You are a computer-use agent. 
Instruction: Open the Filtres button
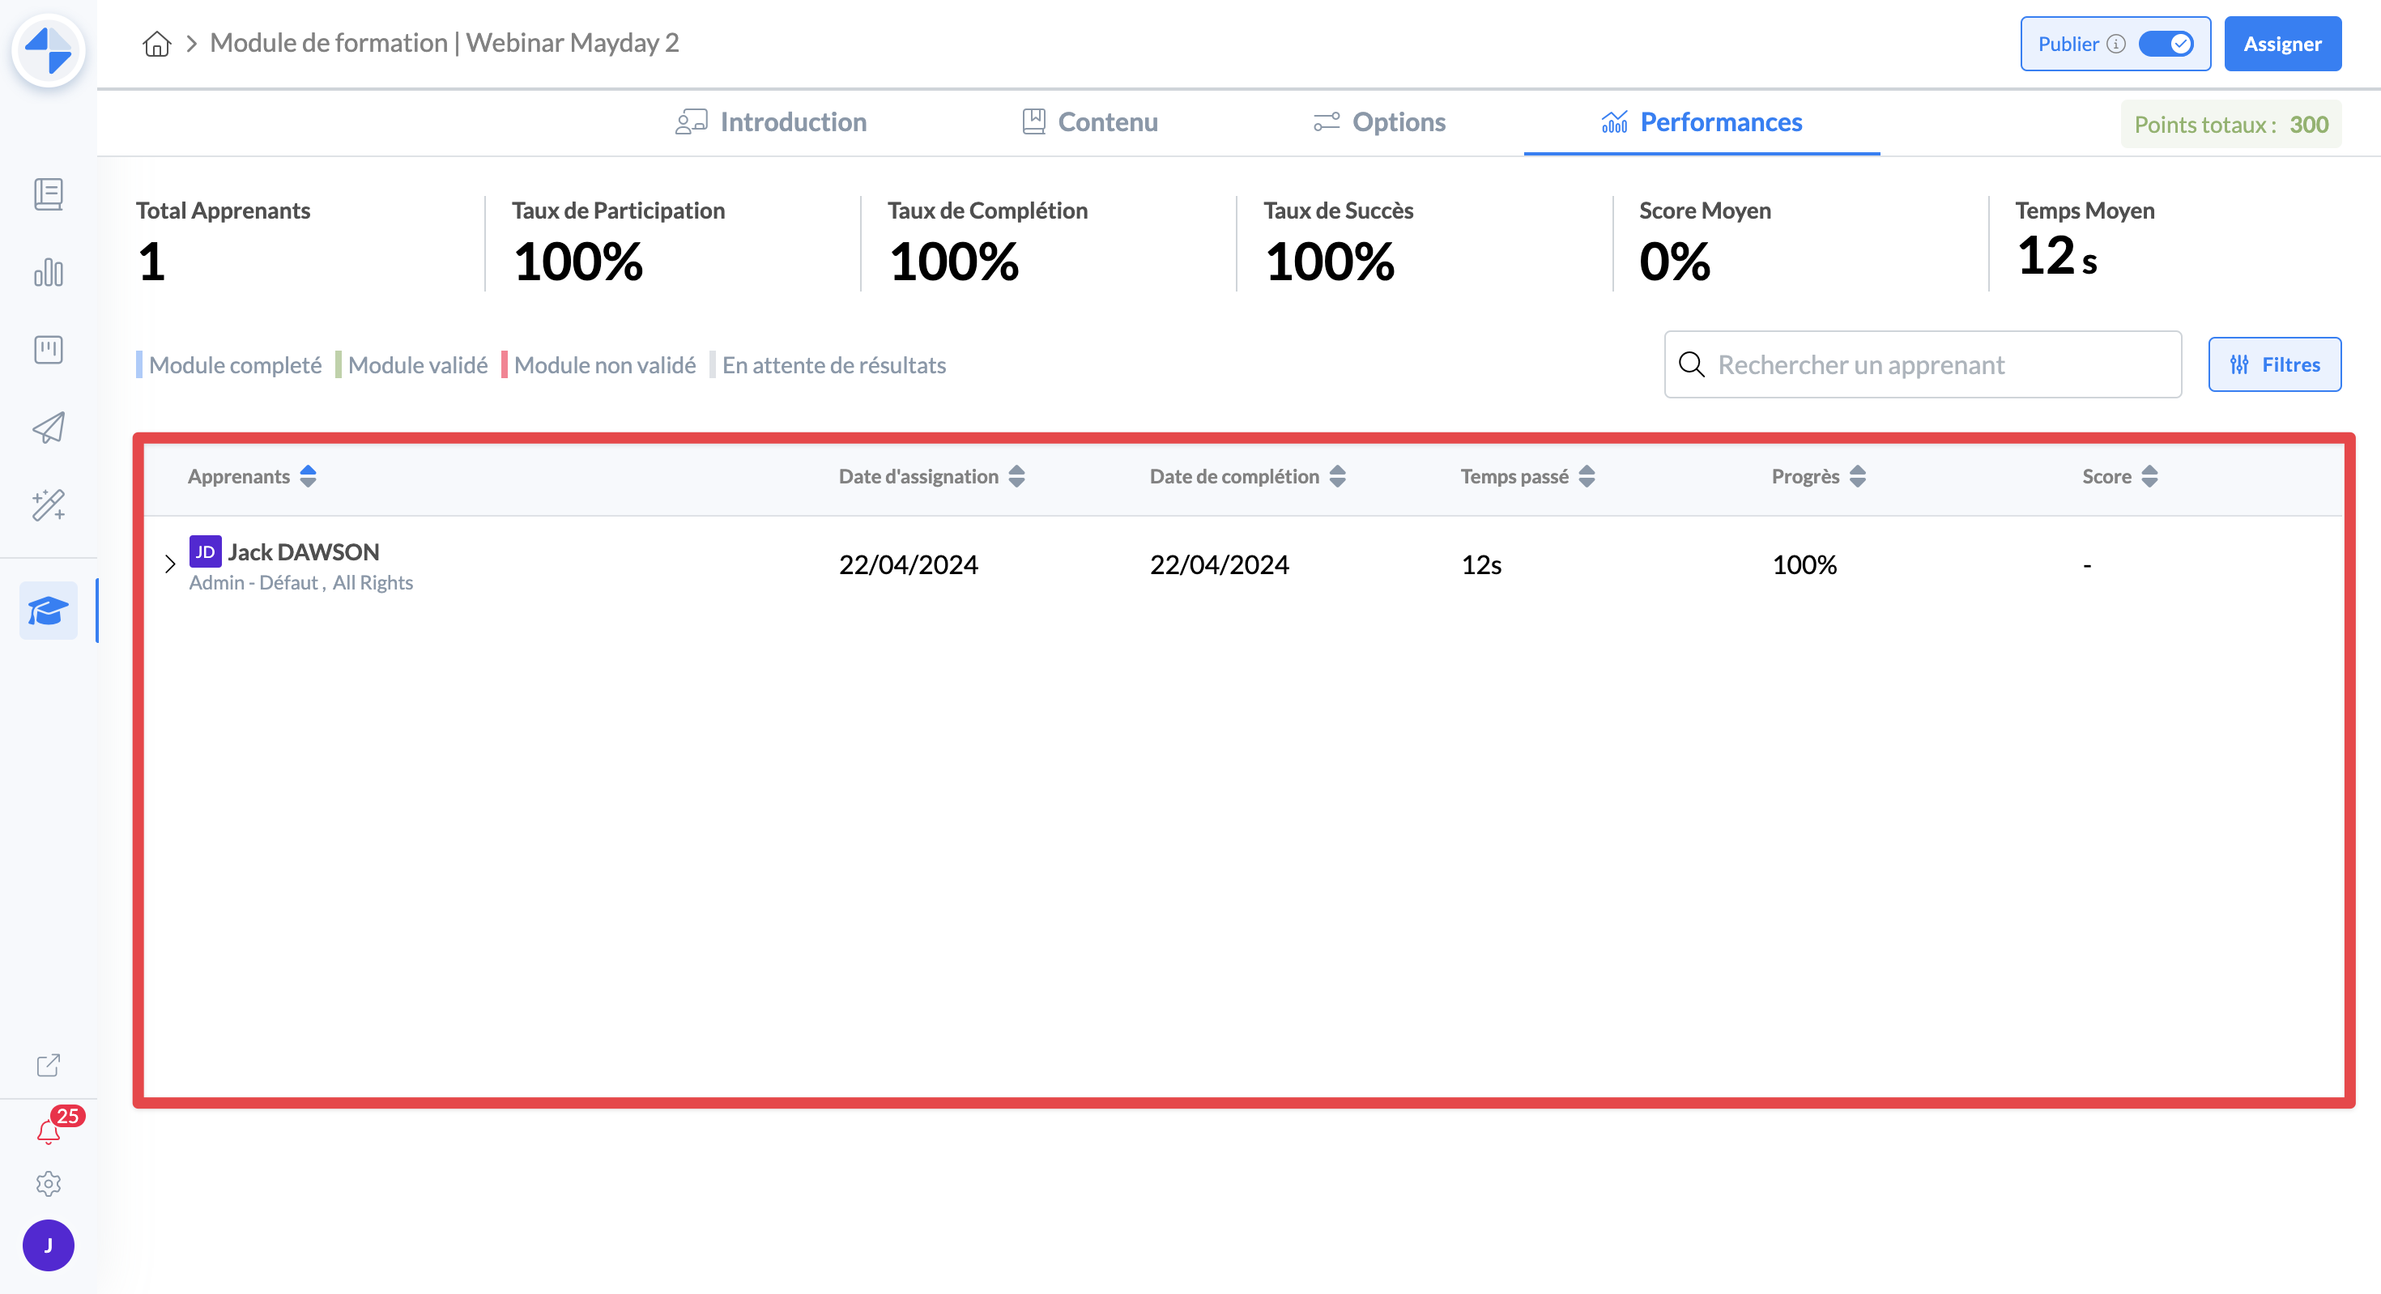(x=2275, y=364)
